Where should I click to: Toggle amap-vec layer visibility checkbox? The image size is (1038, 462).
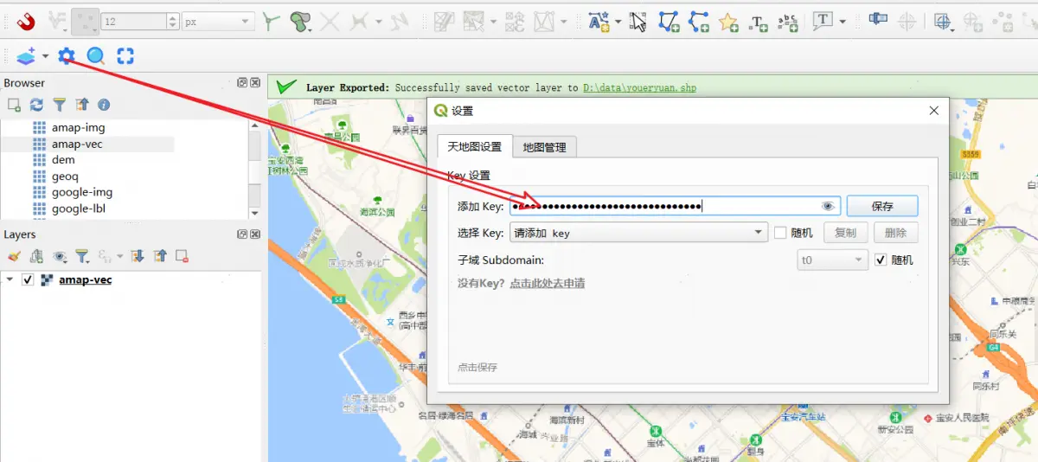[28, 280]
